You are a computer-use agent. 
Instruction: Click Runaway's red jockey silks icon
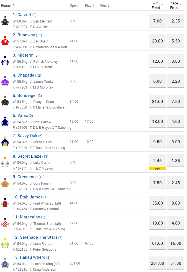[x=5, y=41]
